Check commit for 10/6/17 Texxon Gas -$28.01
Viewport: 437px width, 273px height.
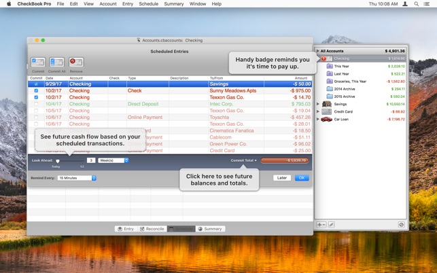[x=36, y=124]
